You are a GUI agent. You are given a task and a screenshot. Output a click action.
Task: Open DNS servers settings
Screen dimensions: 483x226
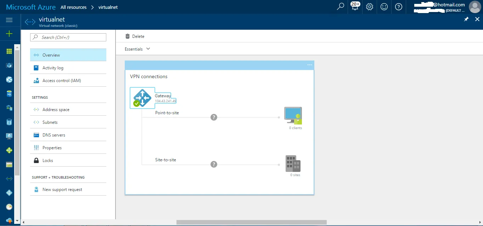68,135
